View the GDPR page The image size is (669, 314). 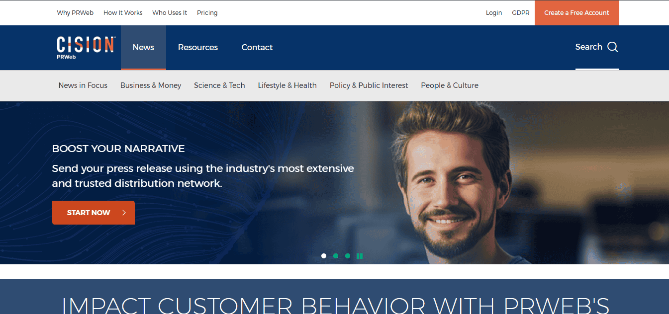coord(521,13)
